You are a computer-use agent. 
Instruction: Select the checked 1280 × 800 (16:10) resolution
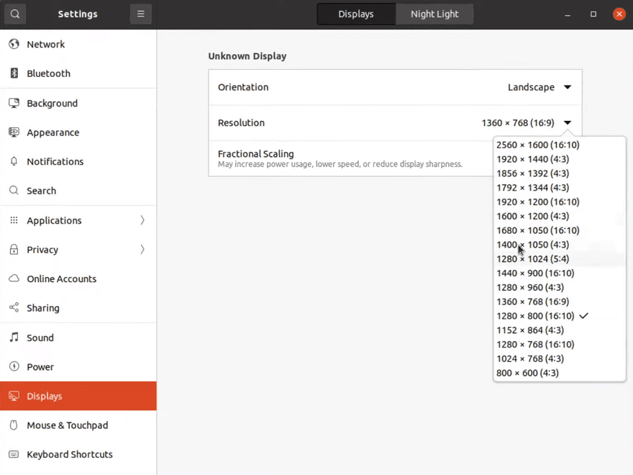click(x=536, y=316)
